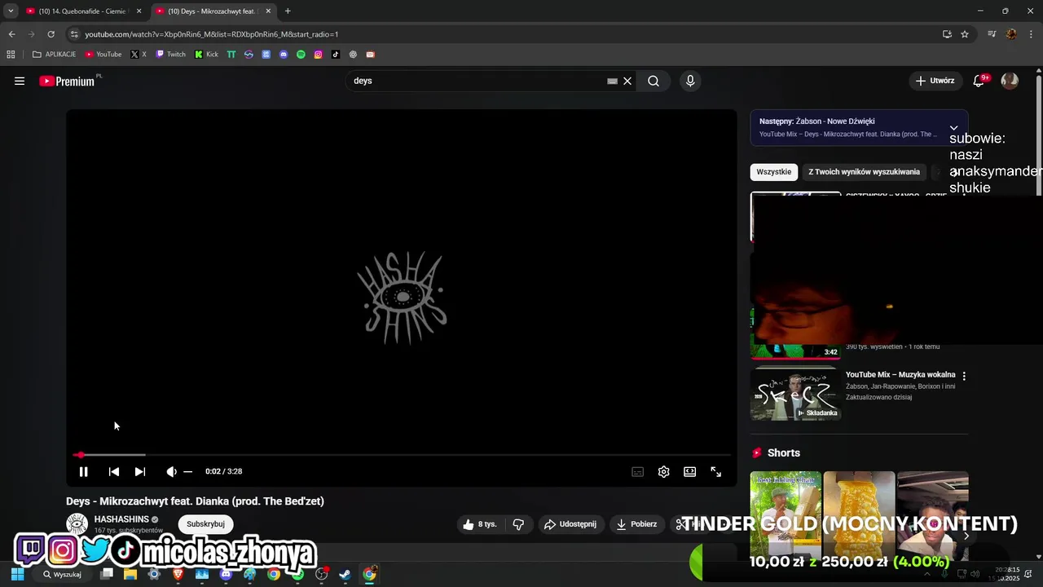Select the 'Wszystkie' filter chip
The height and width of the screenshot is (587, 1043).
pyautogui.click(x=773, y=172)
